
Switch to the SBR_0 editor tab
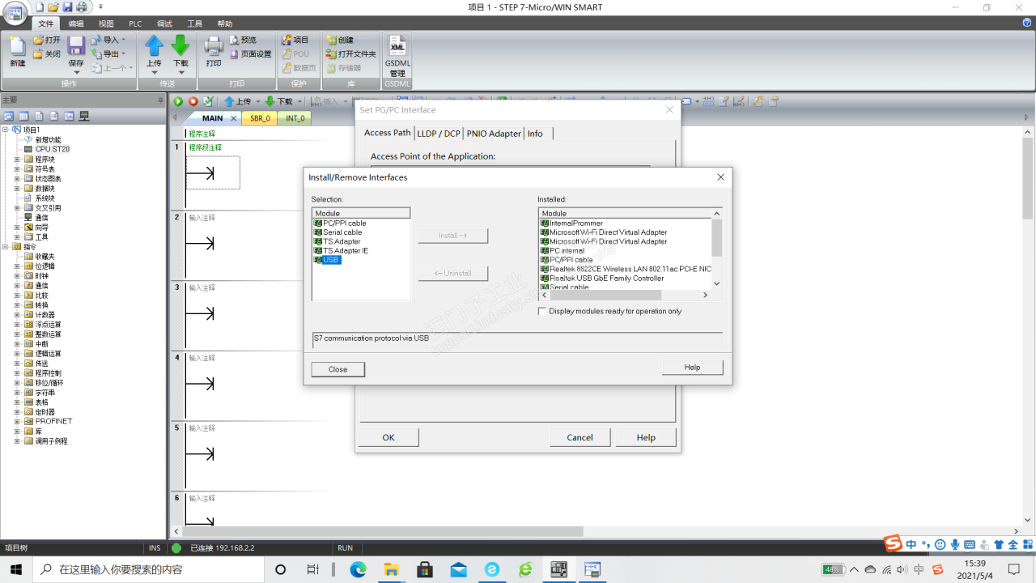(x=260, y=118)
